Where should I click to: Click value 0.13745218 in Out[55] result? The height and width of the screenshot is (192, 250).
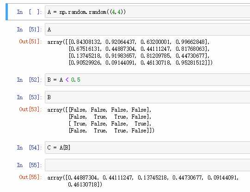pyautogui.click(x=152, y=178)
